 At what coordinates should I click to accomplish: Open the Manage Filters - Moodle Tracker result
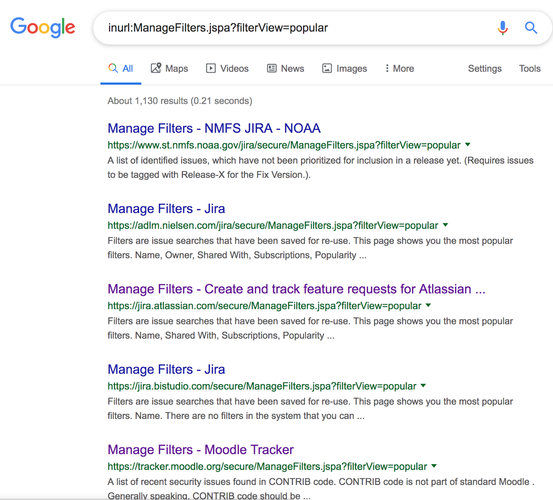201,450
